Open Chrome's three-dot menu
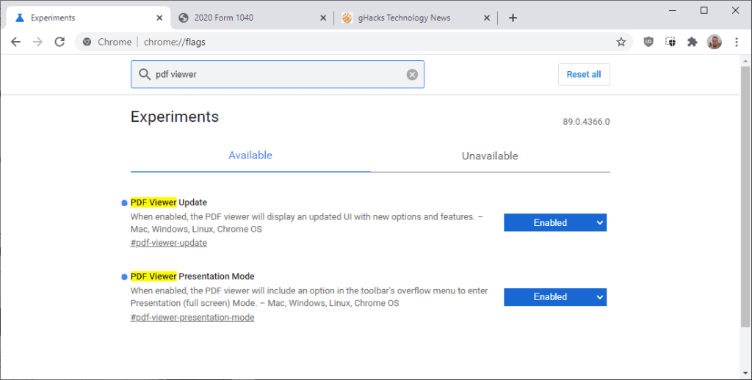 coord(737,42)
